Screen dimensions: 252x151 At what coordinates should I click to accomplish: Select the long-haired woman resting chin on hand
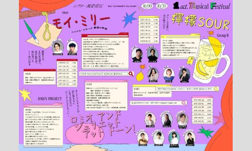[x=153, y=75]
